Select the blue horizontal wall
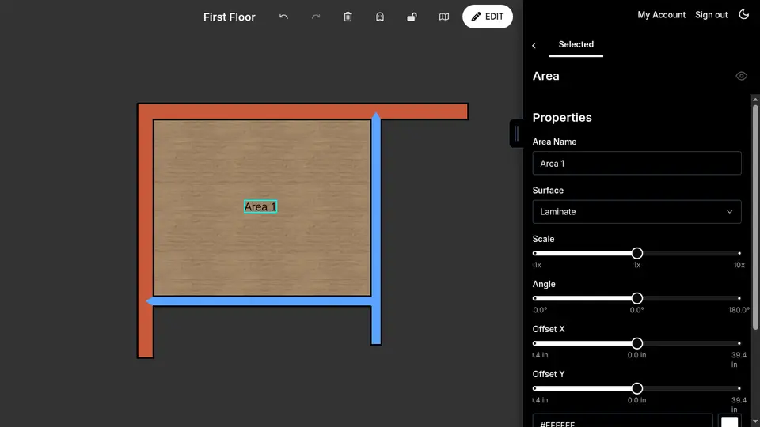Viewport: 760px width, 427px height. (260, 301)
